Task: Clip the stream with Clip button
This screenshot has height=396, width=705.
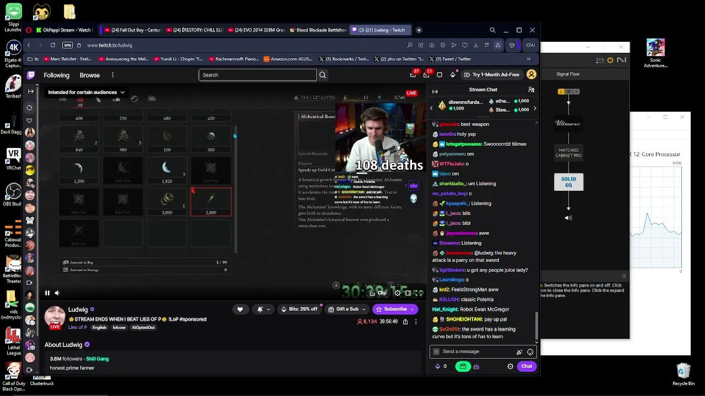Action: 378,293
